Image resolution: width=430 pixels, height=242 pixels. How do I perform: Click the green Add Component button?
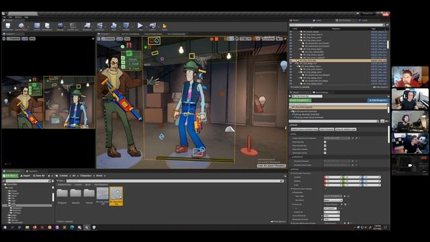[300, 100]
